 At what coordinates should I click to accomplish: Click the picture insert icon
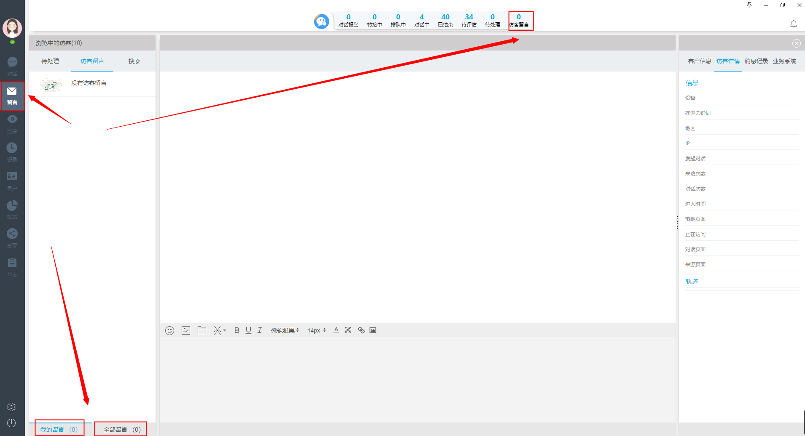(x=186, y=330)
